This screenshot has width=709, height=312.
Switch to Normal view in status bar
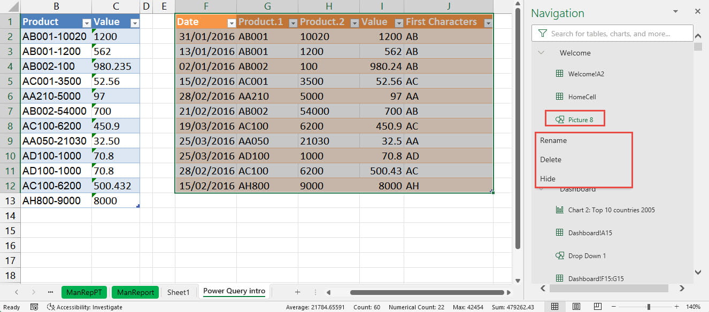coord(554,307)
